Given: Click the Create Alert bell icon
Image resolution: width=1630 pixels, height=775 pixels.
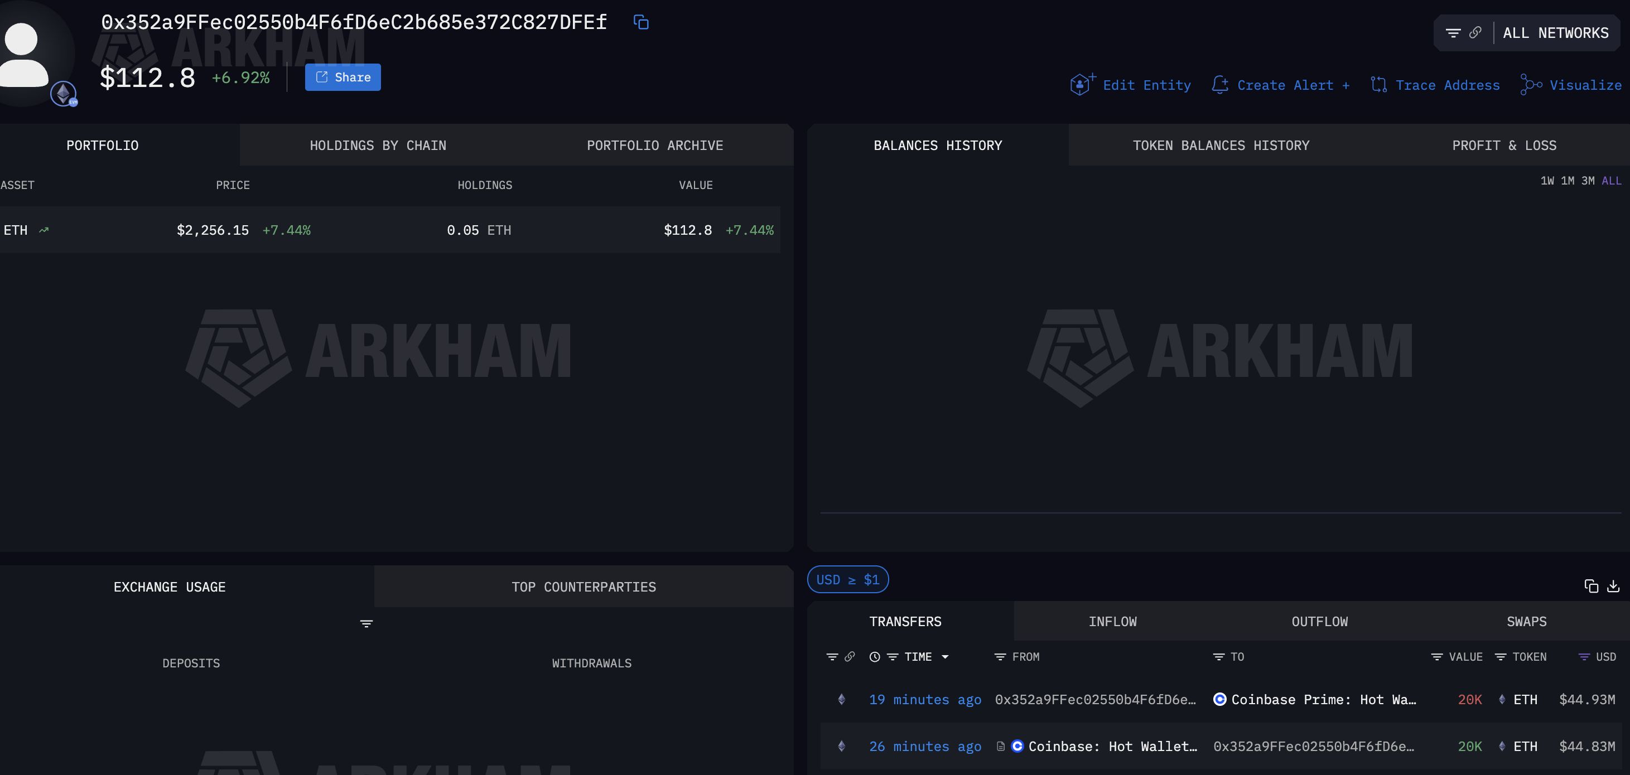Looking at the screenshot, I should coord(1219,84).
